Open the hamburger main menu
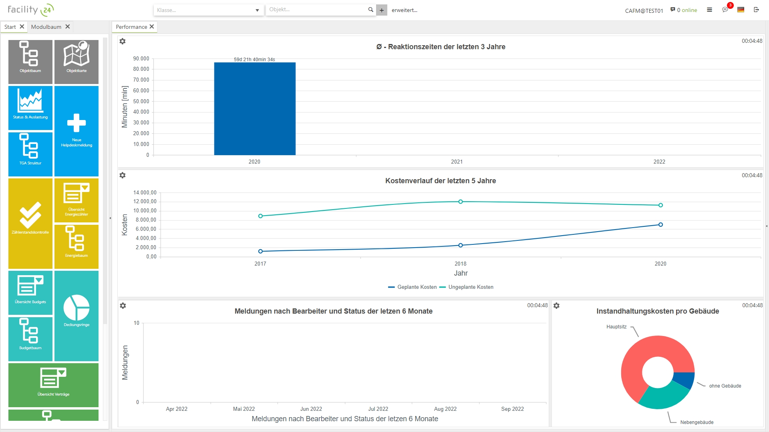Image resolution: width=769 pixels, height=432 pixels. tap(709, 10)
